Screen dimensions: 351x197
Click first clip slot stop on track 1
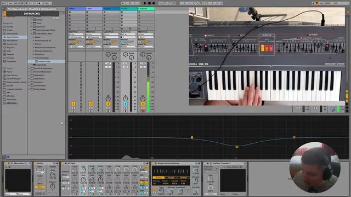coord(70,12)
